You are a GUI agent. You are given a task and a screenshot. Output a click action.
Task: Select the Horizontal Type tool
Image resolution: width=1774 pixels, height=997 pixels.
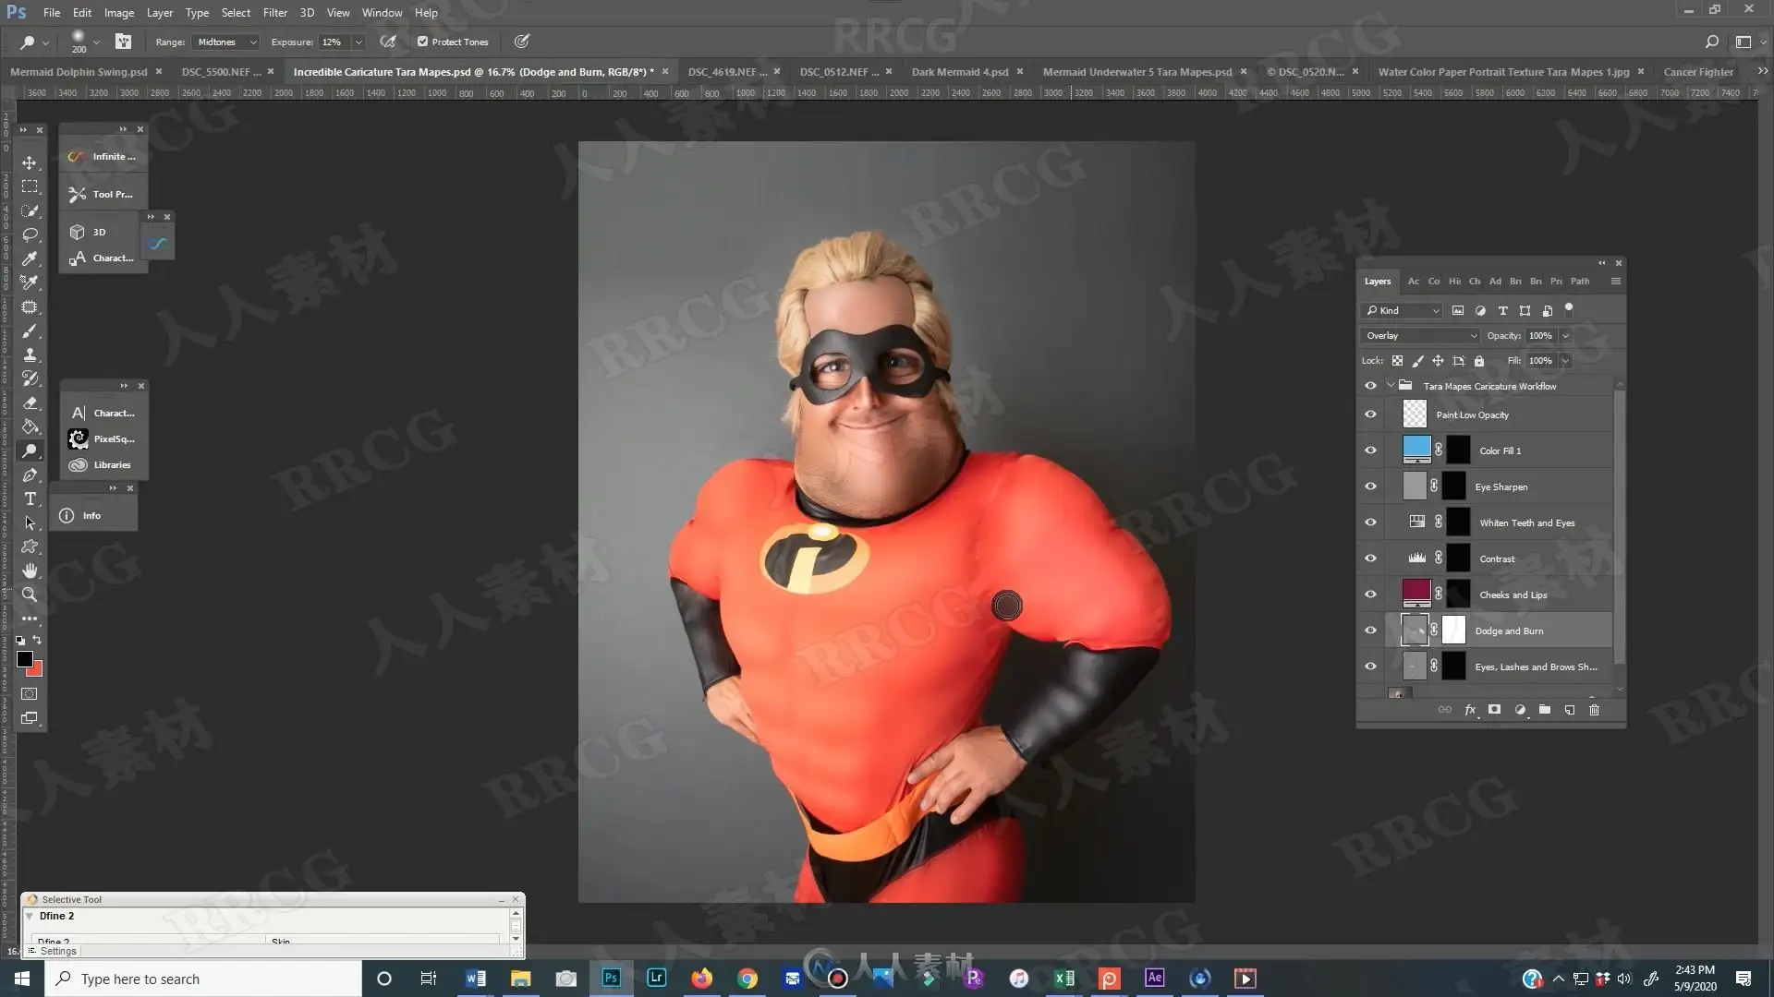click(x=30, y=498)
